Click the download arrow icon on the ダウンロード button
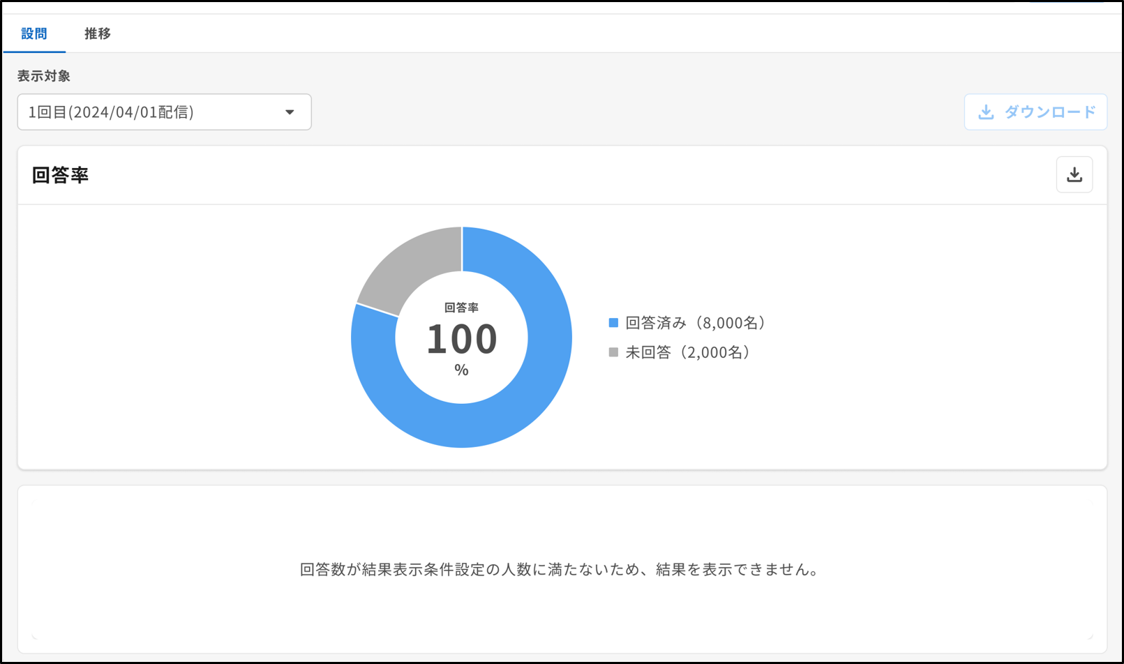 [x=987, y=112]
